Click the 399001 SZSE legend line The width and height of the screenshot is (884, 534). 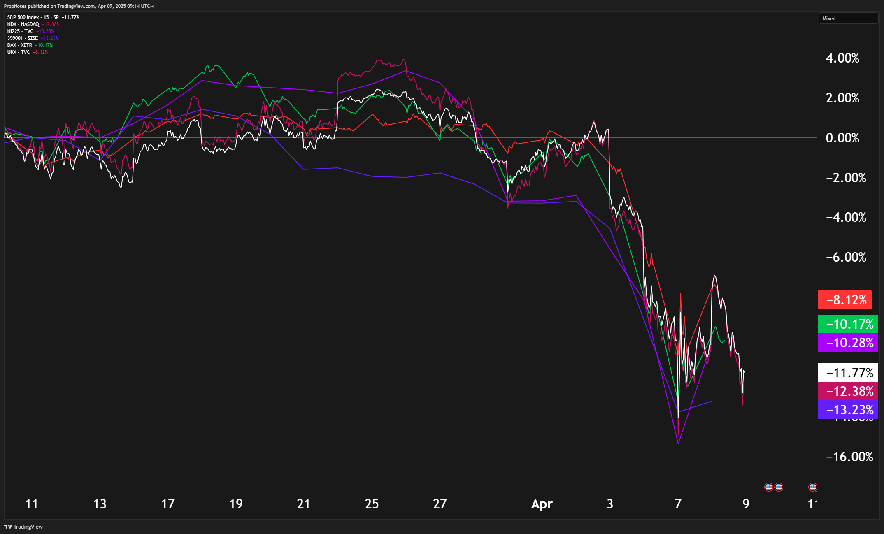(22, 38)
